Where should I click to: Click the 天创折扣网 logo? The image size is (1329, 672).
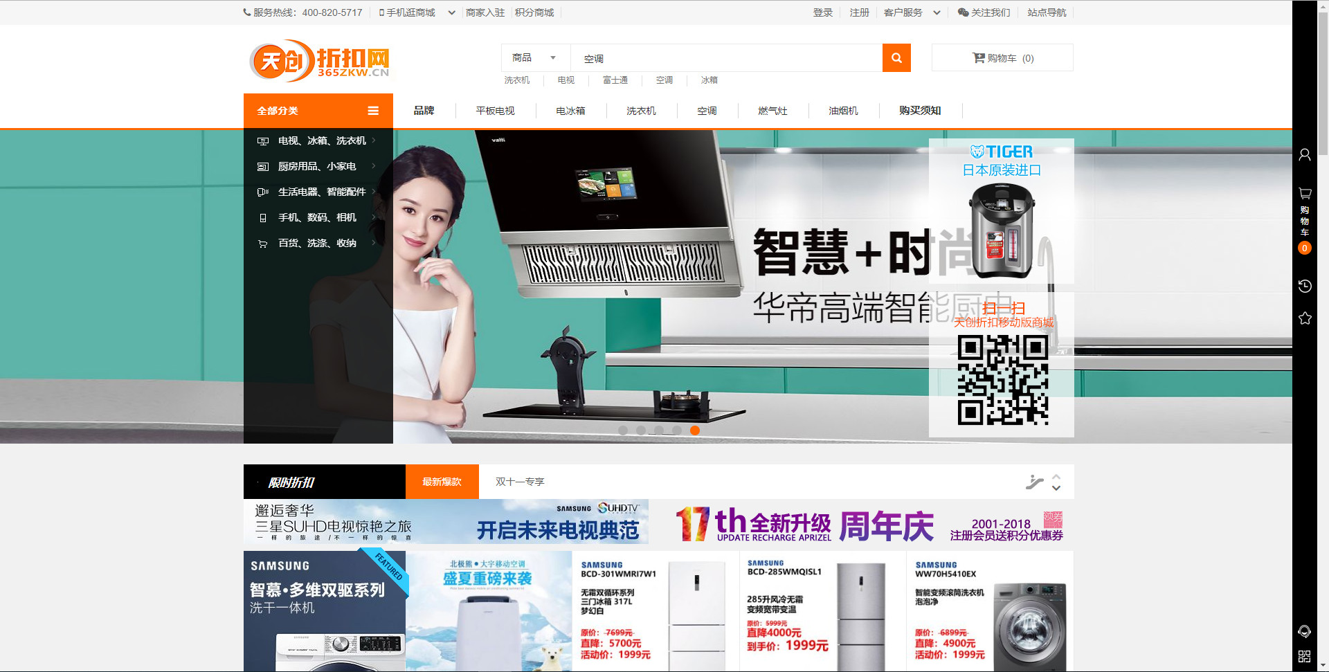(x=319, y=61)
